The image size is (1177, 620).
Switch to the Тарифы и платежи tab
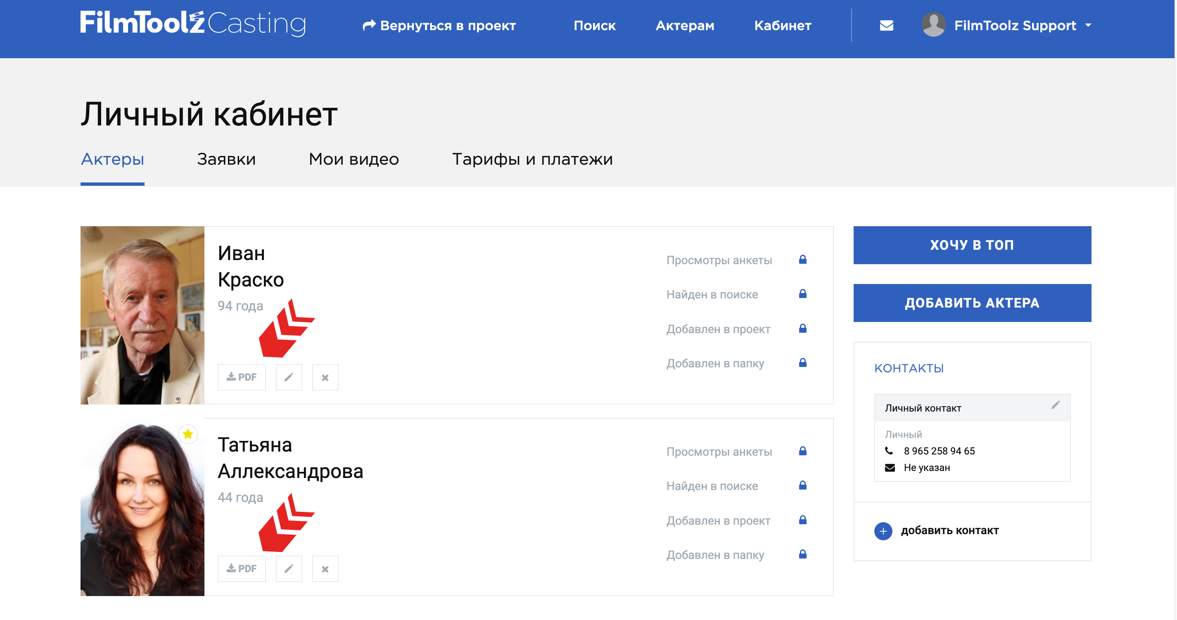tap(532, 159)
